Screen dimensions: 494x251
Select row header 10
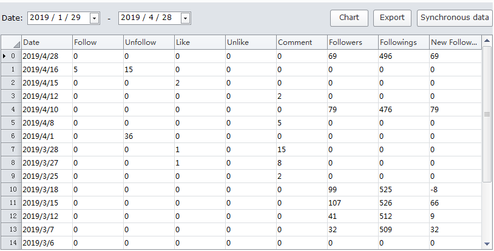pyautogui.click(x=11, y=189)
